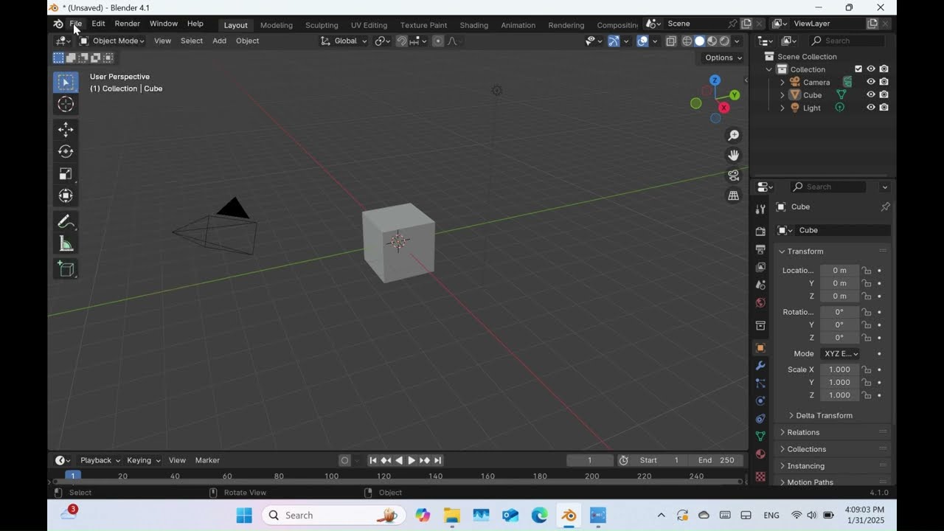
Task: Disable Cube in renders camera icon
Action: coord(884,94)
